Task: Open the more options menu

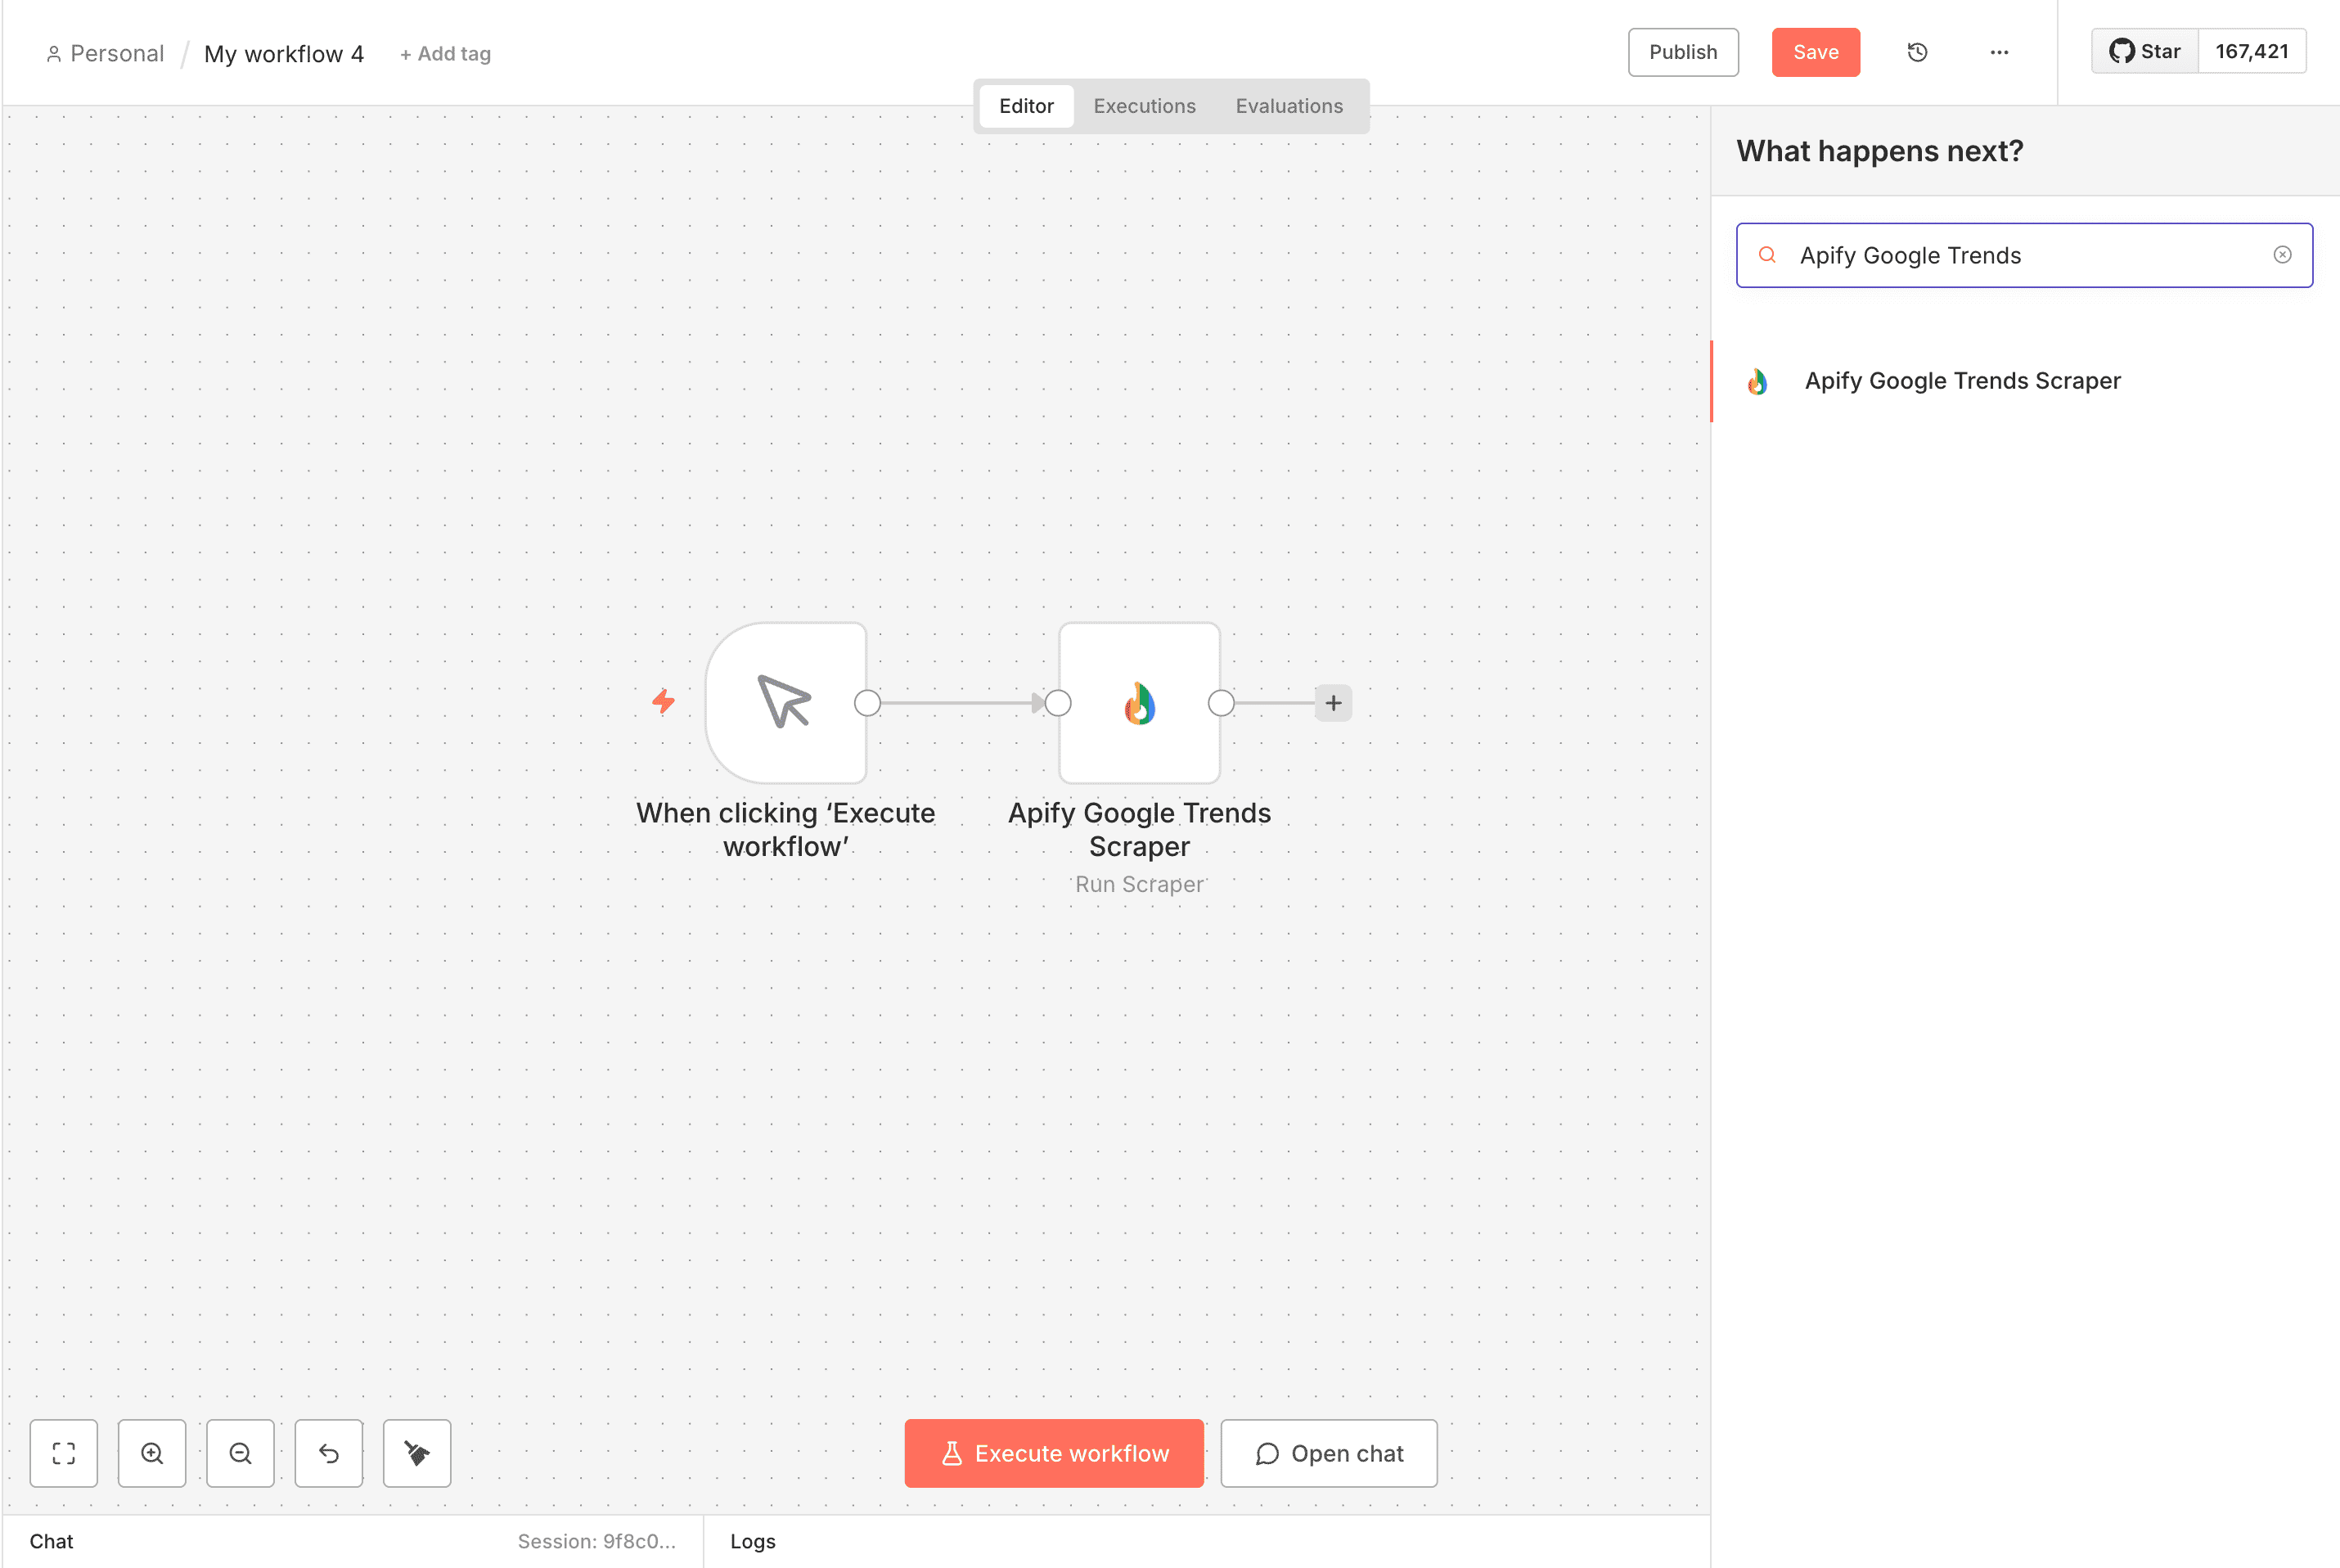Action: tap(1998, 52)
